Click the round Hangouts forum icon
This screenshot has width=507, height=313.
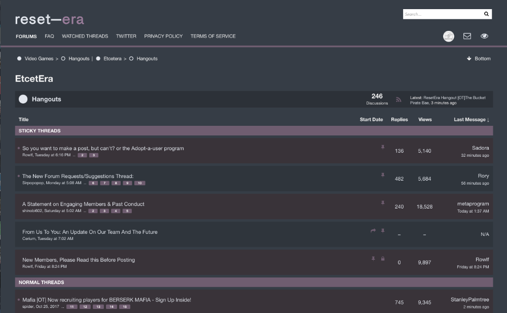pyautogui.click(x=23, y=99)
